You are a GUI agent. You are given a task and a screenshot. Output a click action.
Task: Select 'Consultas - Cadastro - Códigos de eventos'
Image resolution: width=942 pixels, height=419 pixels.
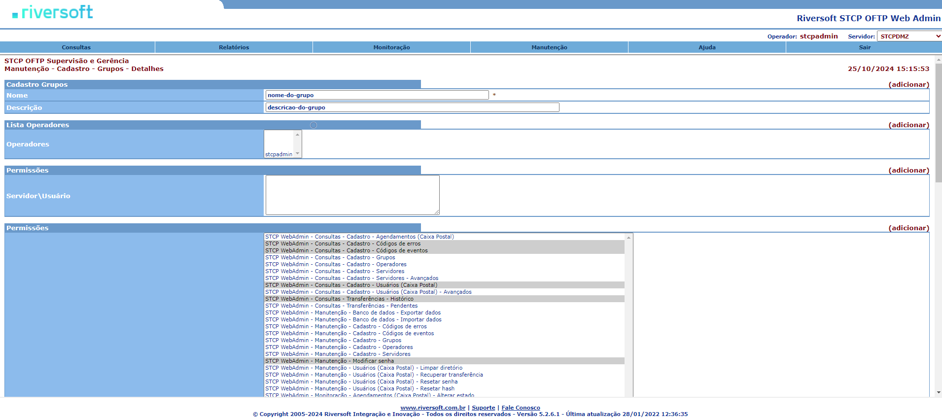point(445,250)
